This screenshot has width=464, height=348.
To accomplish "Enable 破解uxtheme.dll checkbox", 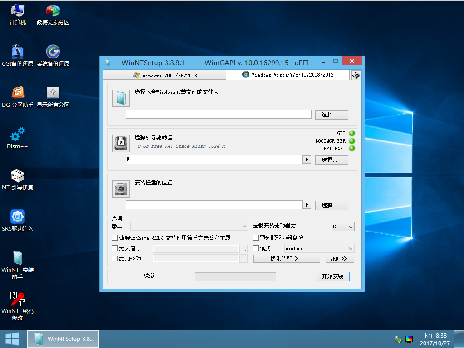I will pyautogui.click(x=115, y=238).
